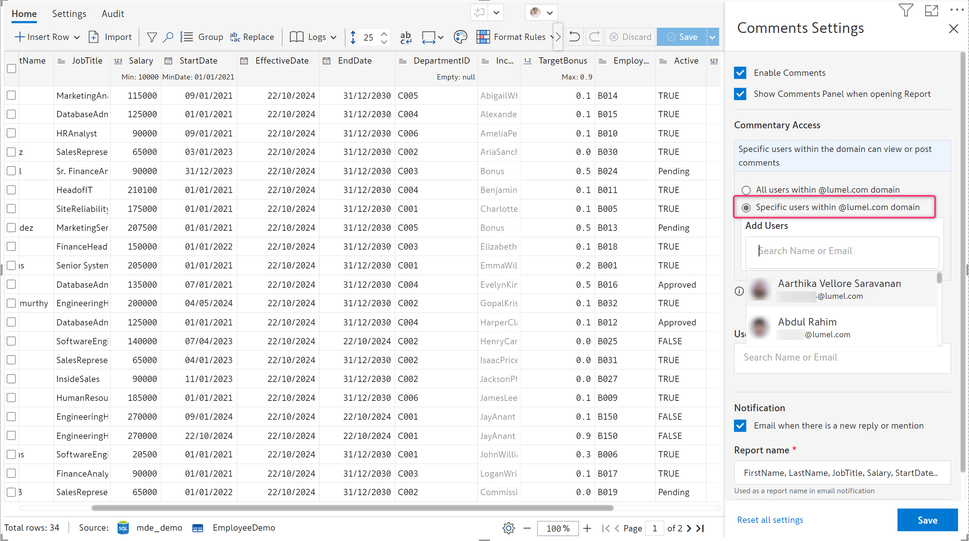Click the horizontal table scrollbar
The height and width of the screenshot is (541, 969).
point(352,508)
